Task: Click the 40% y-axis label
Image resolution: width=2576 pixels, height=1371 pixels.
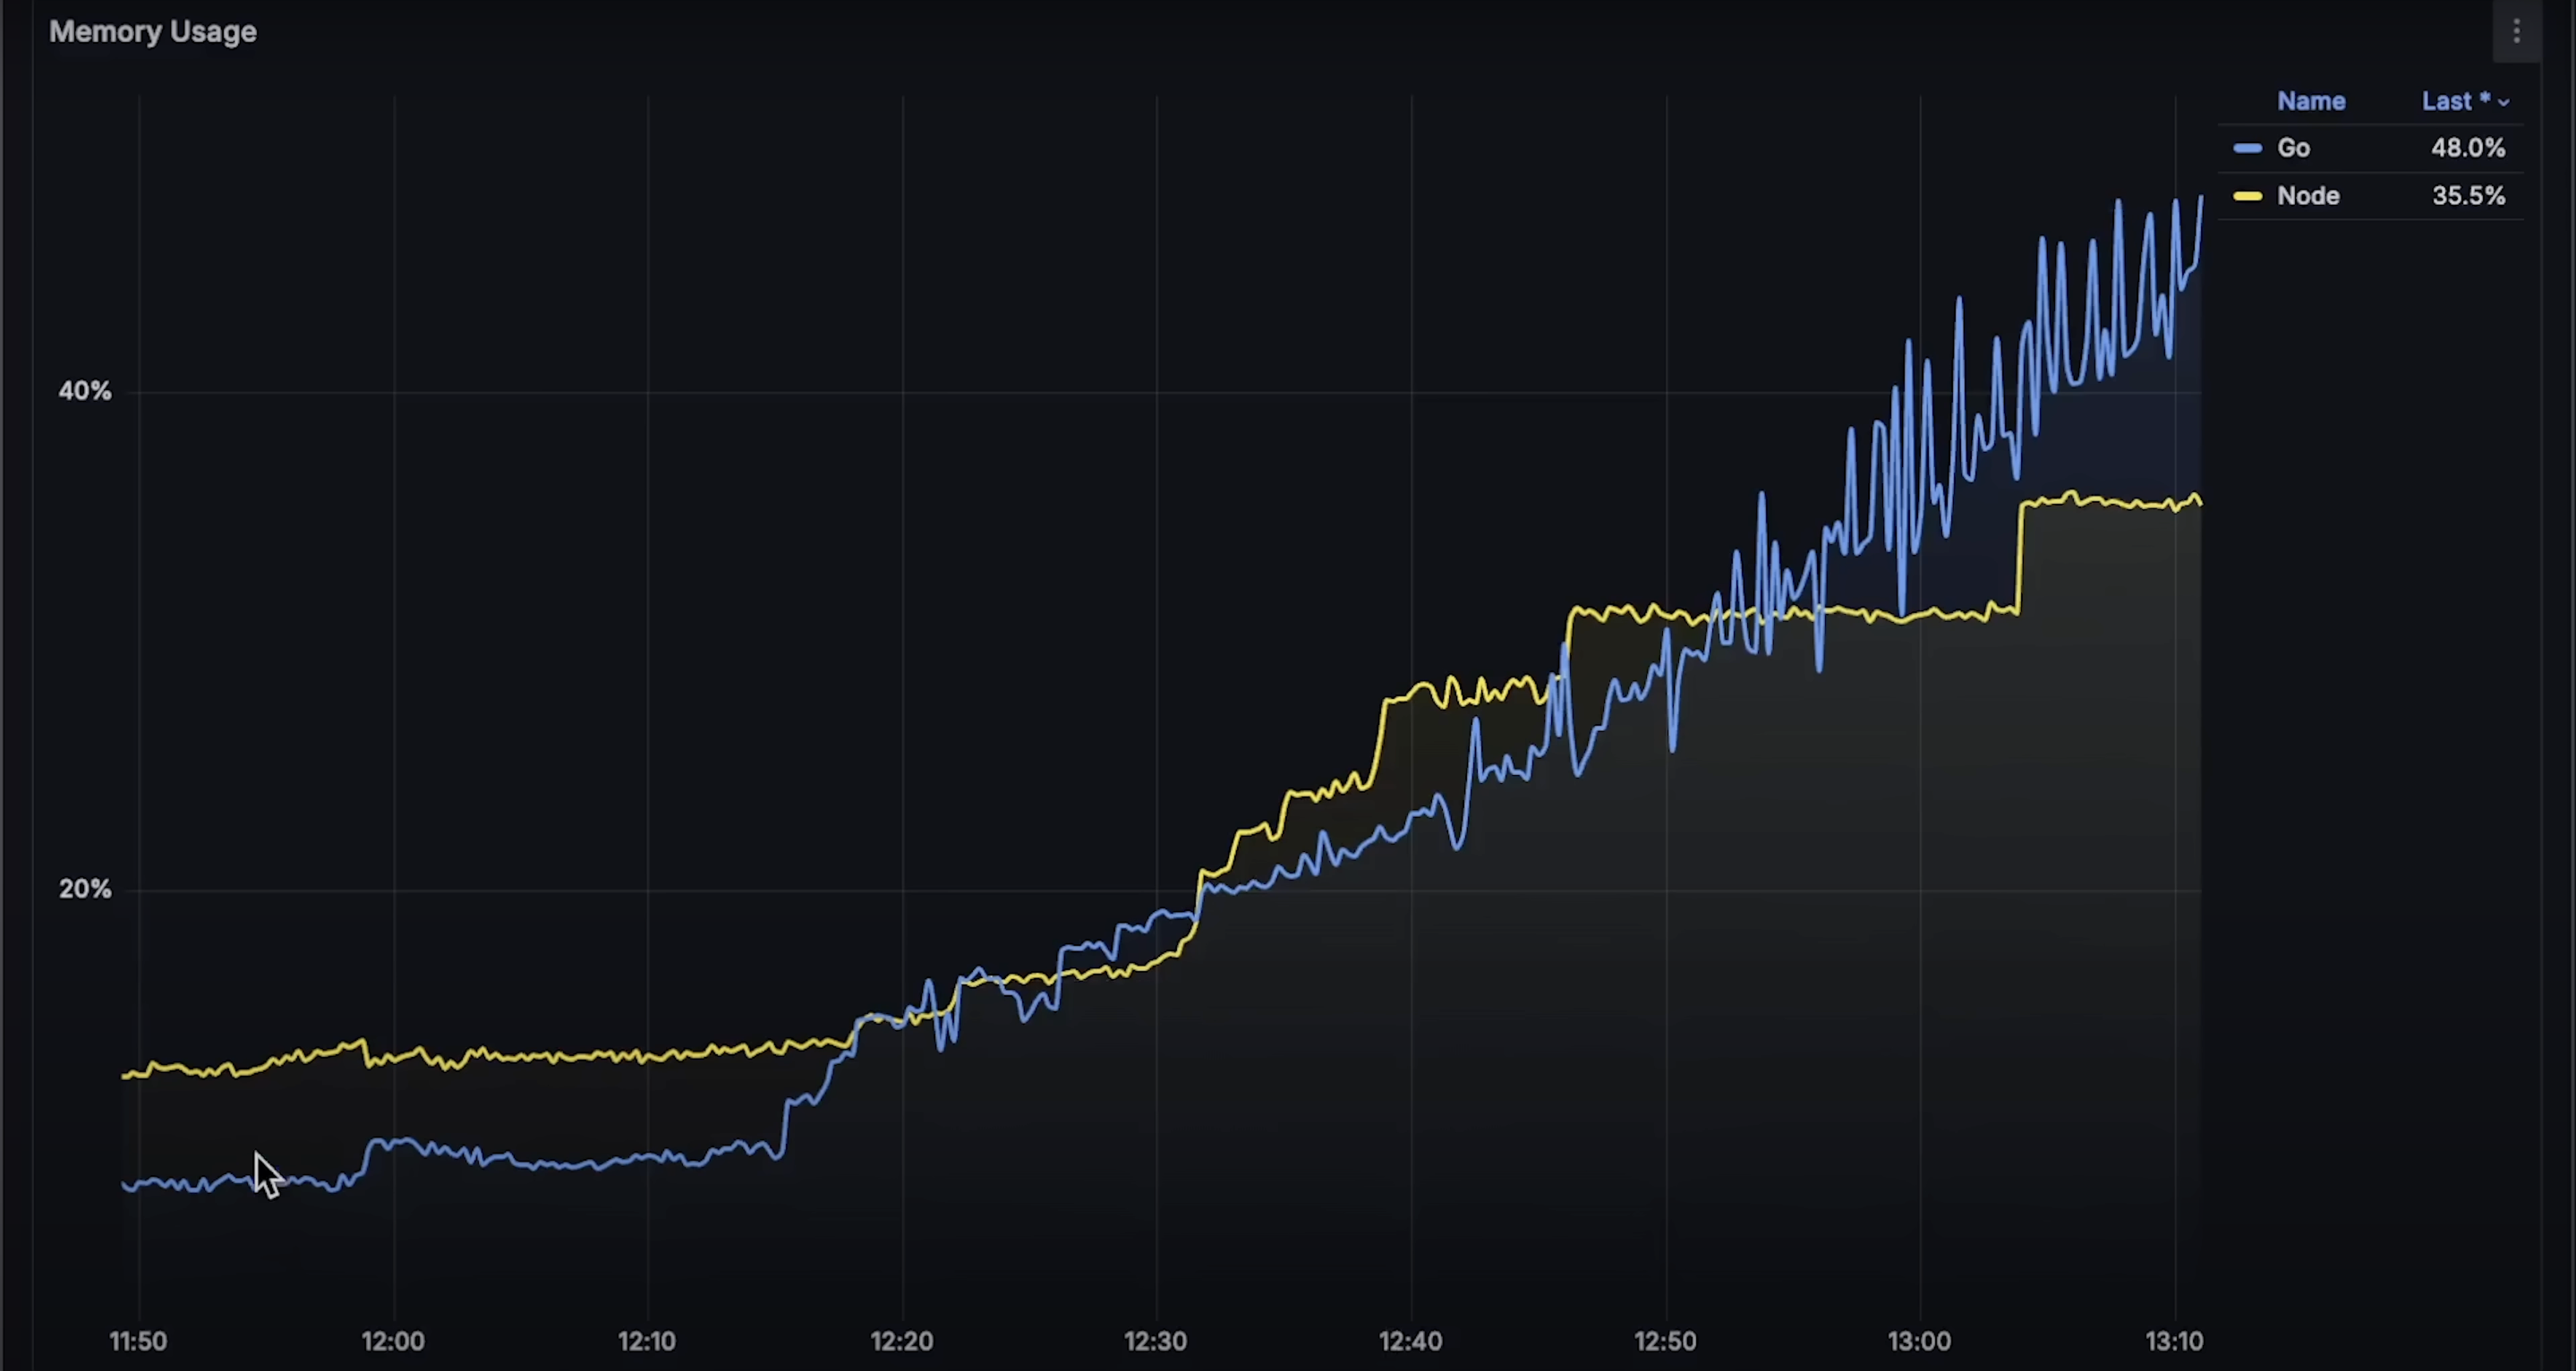Action: click(85, 391)
